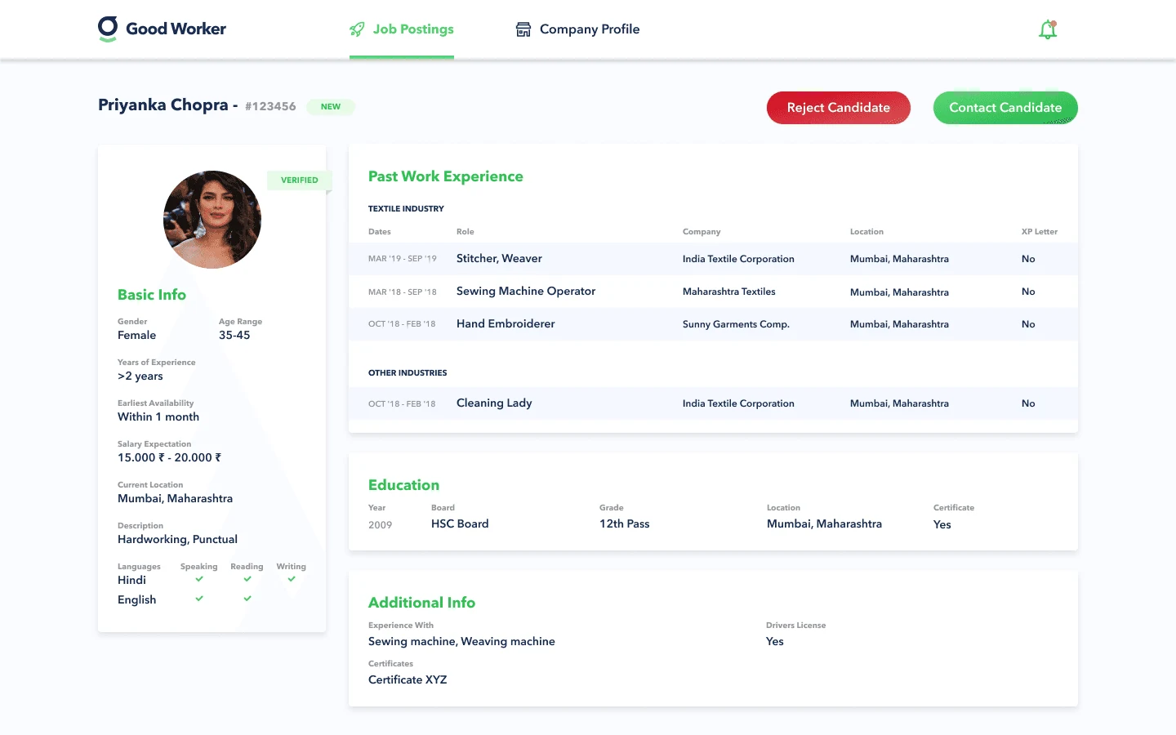Click the XP Letter column header

point(1040,232)
